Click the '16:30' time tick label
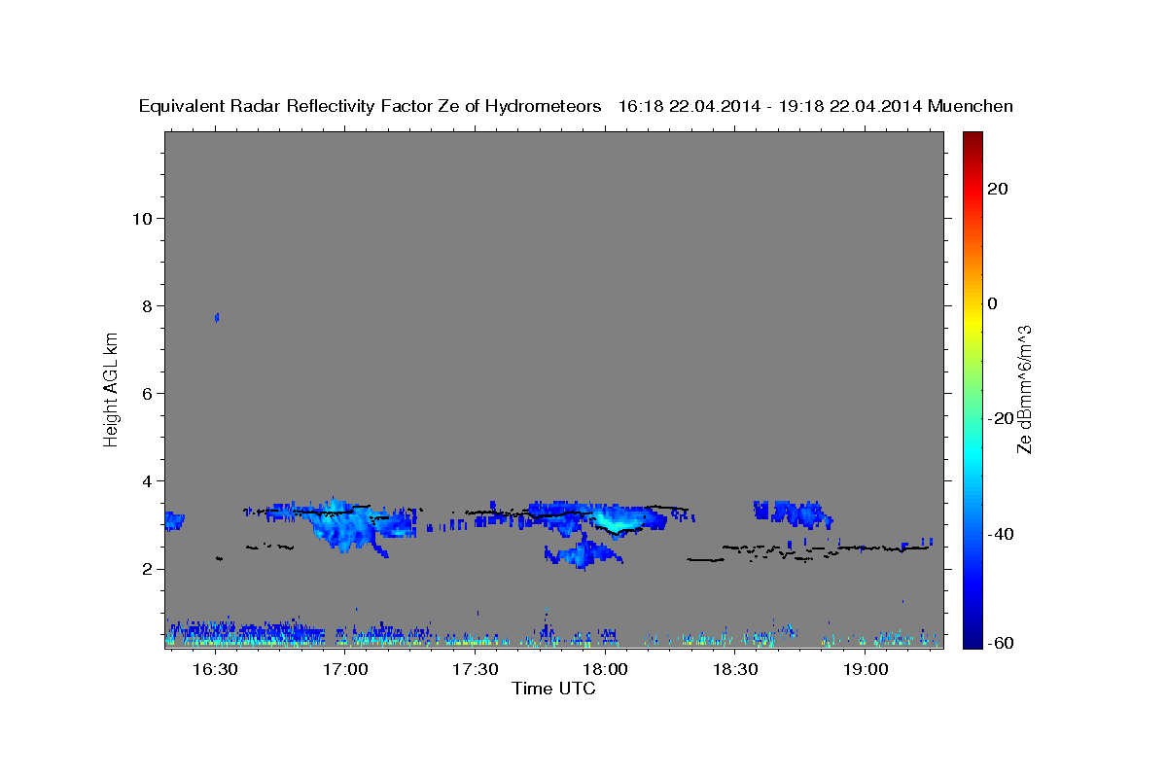The width and height of the screenshot is (1167, 778). [x=215, y=669]
